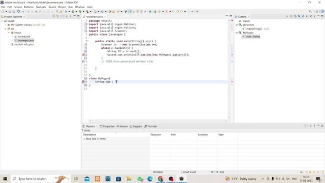The height and width of the screenshot is (183, 325).
Task: Select devika.java in Project Explorer
Action: (24, 37)
